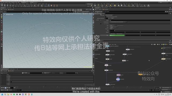This screenshot has width=172, height=96.
Task: Open the Existing Name dropdown
Action: pyautogui.click(x=118, y=22)
